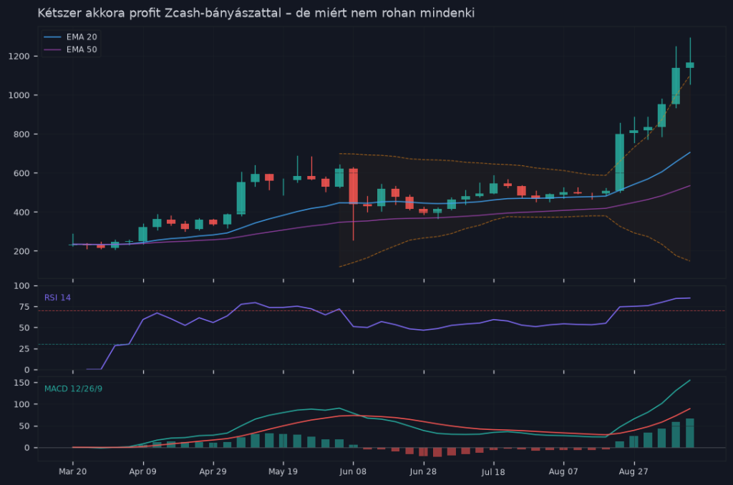Click the Jun 08 date label
Screen dimensions: 733x485
353,471
